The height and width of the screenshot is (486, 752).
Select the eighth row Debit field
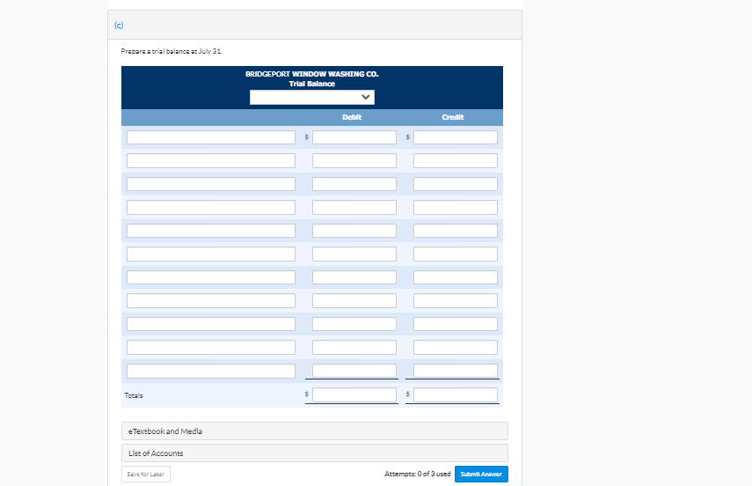[354, 300]
